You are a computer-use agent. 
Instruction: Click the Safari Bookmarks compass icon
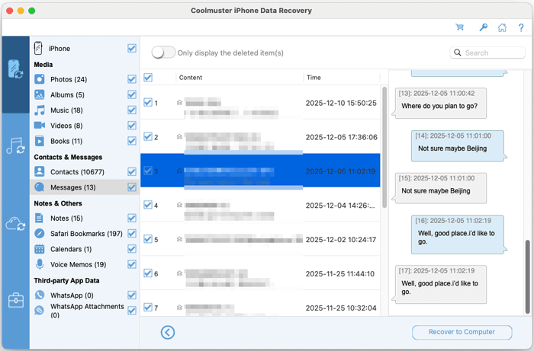pos(40,234)
